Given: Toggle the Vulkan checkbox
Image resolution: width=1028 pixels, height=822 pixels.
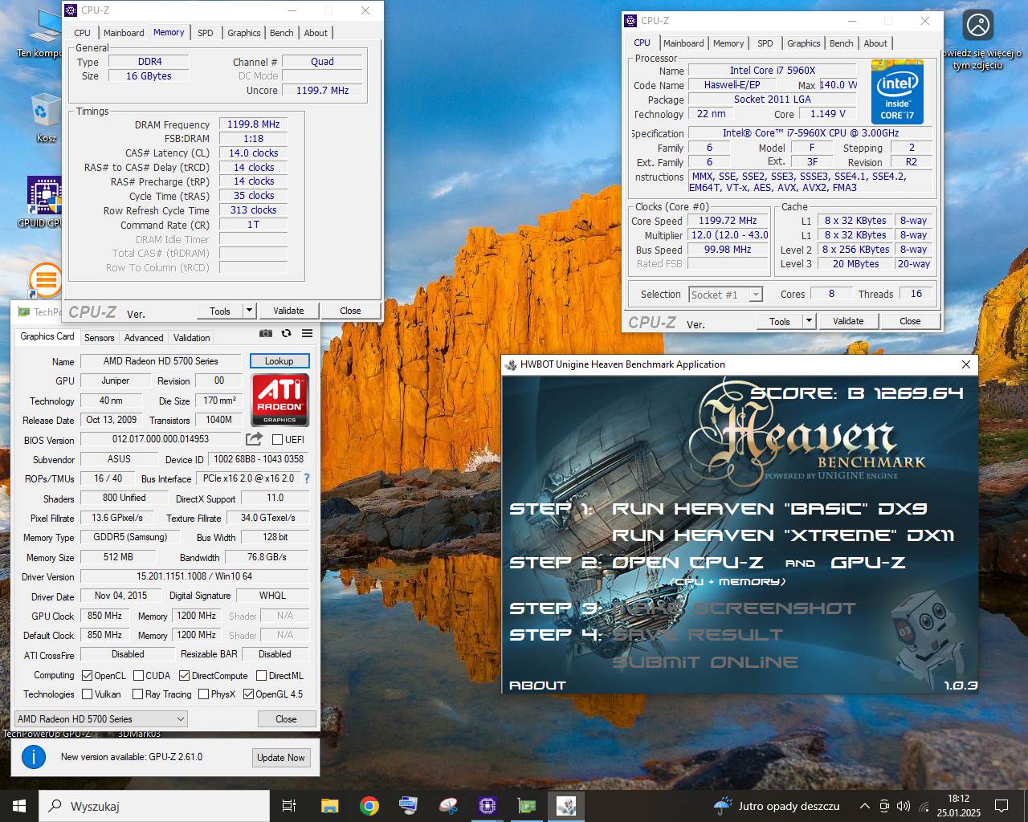Looking at the screenshot, I should pyautogui.click(x=87, y=694).
